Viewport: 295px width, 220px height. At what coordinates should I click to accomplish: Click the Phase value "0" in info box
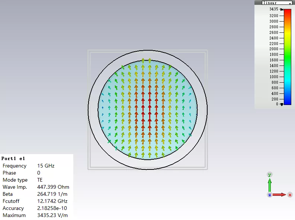point(39,173)
